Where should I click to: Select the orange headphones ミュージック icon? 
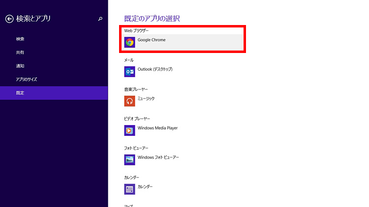coord(130,101)
